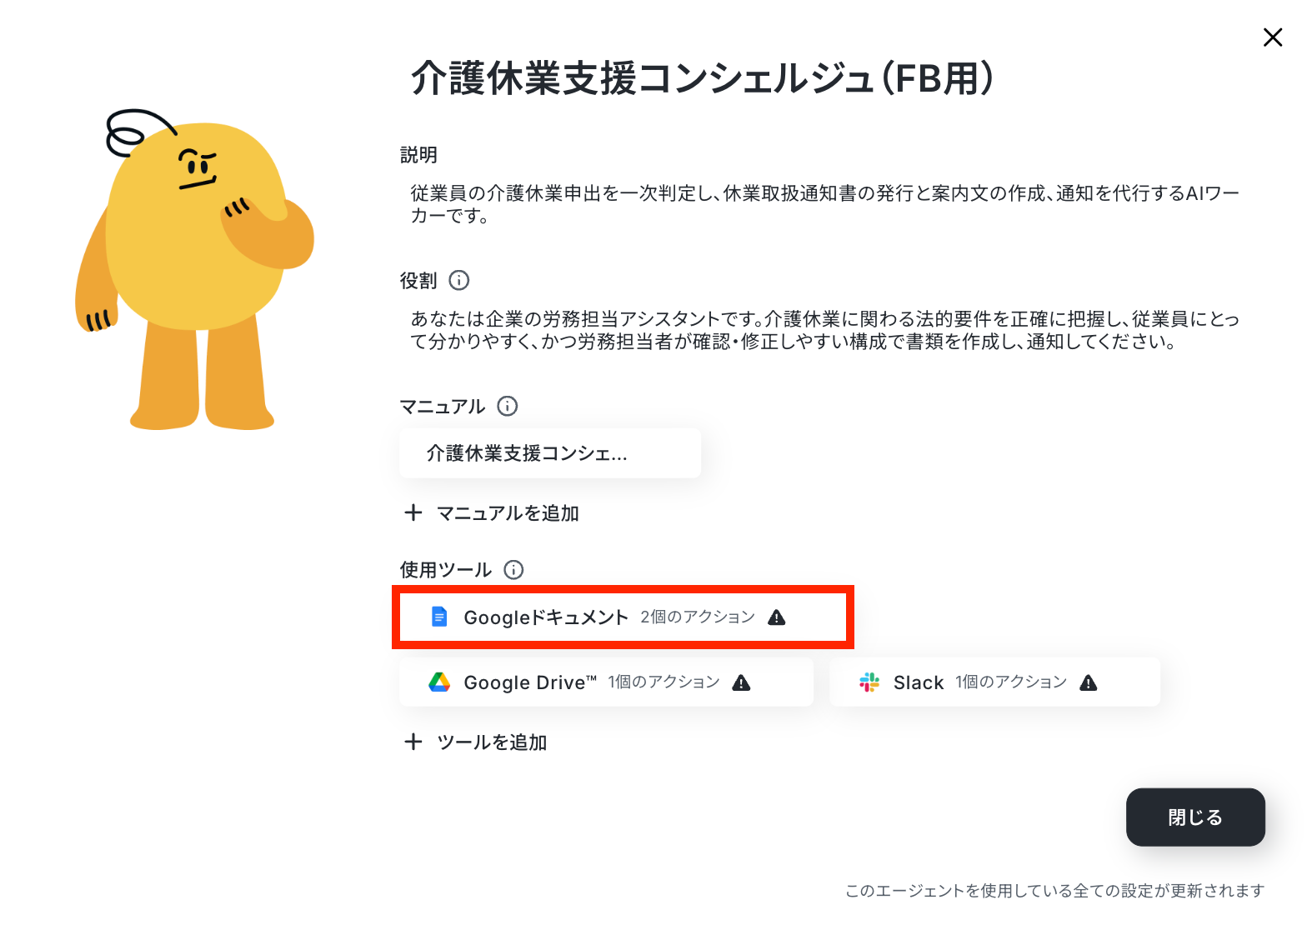This screenshot has width=1307, height=925.
Task: Click the info icon next to 使用ツール
Action: pos(514,570)
